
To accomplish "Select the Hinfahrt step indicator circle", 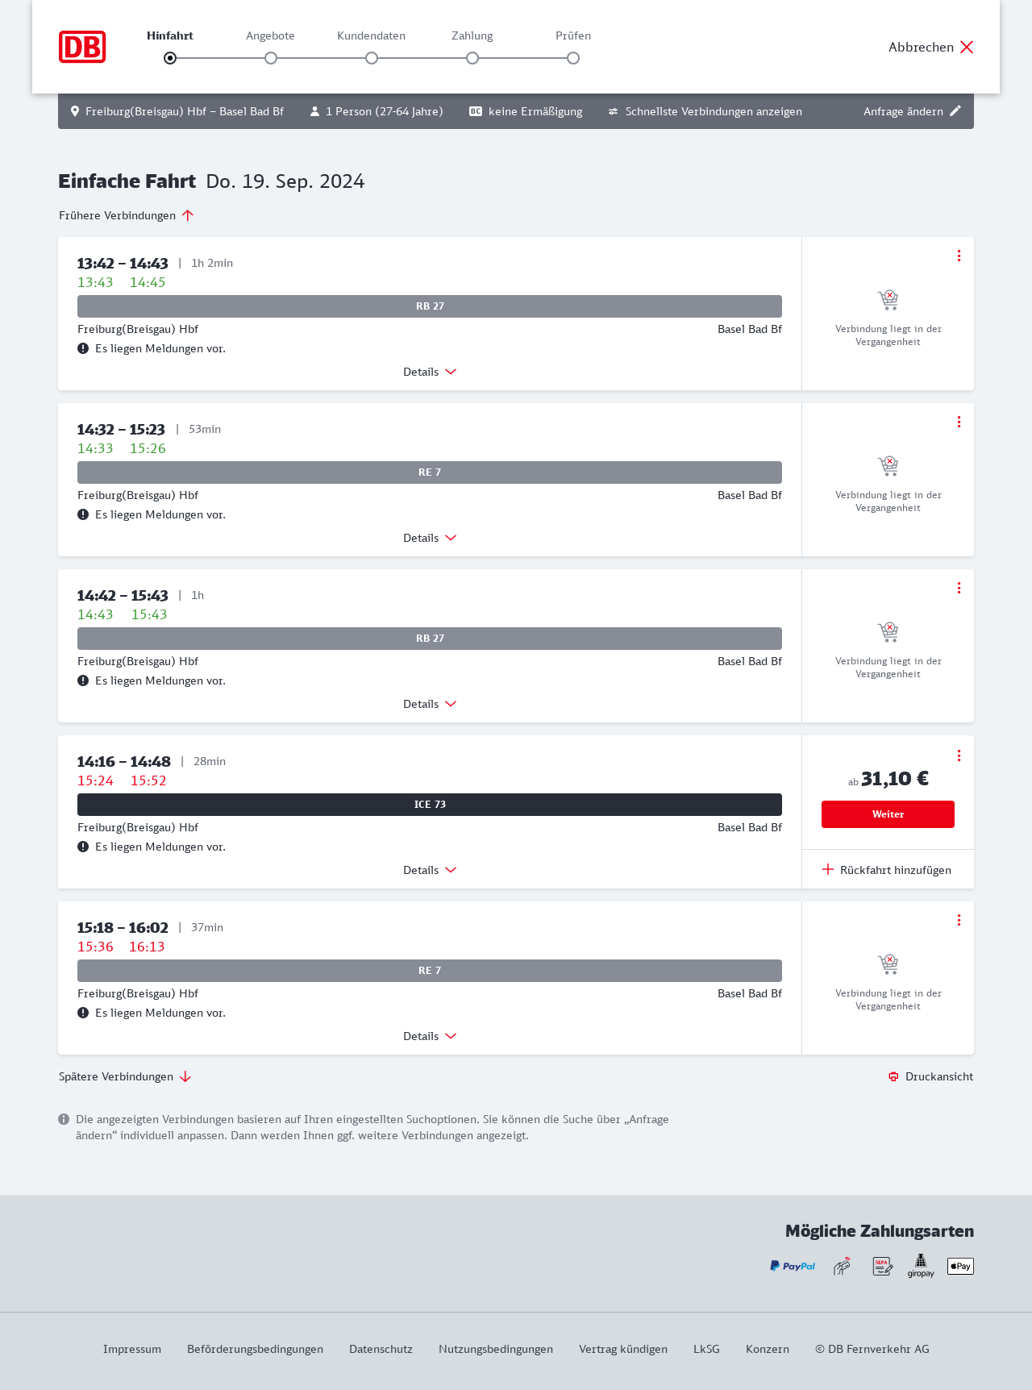I will pyautogui.click(x=170, y=58).
